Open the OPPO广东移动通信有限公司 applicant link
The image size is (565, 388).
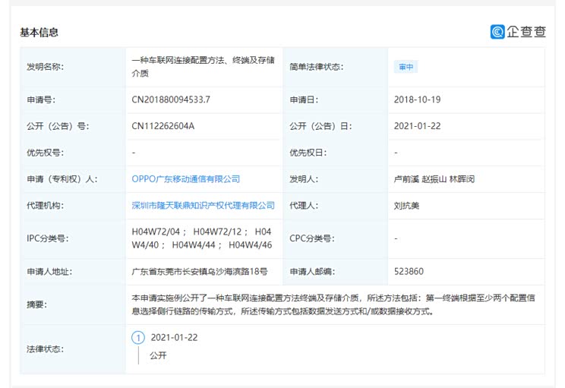click(185, 179)
